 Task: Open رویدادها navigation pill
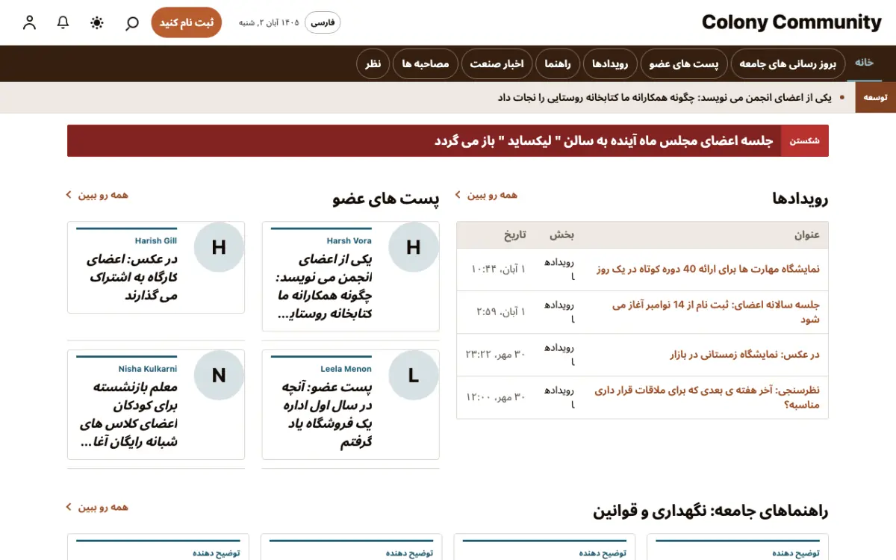pos(610,64)
